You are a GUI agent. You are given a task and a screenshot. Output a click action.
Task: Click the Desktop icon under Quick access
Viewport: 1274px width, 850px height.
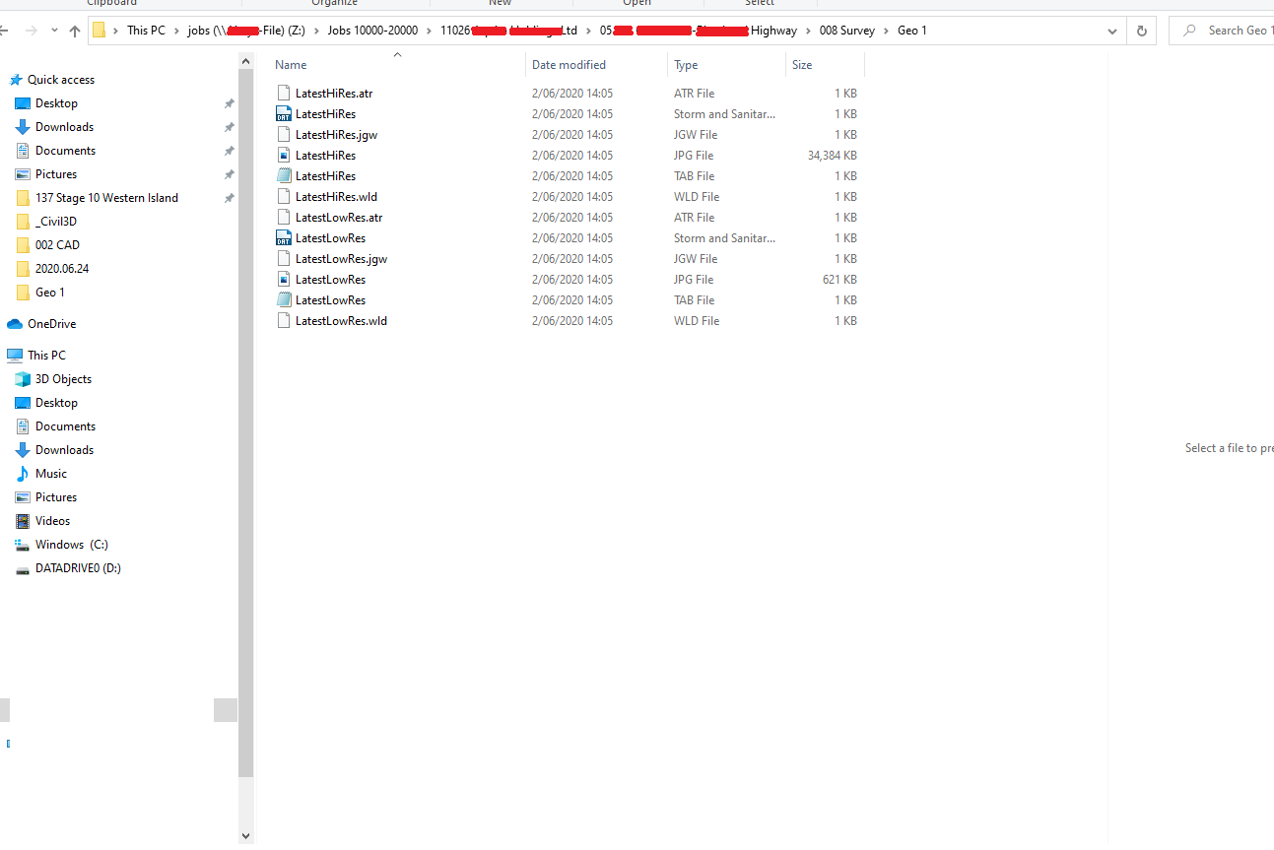tap(23, 103)
